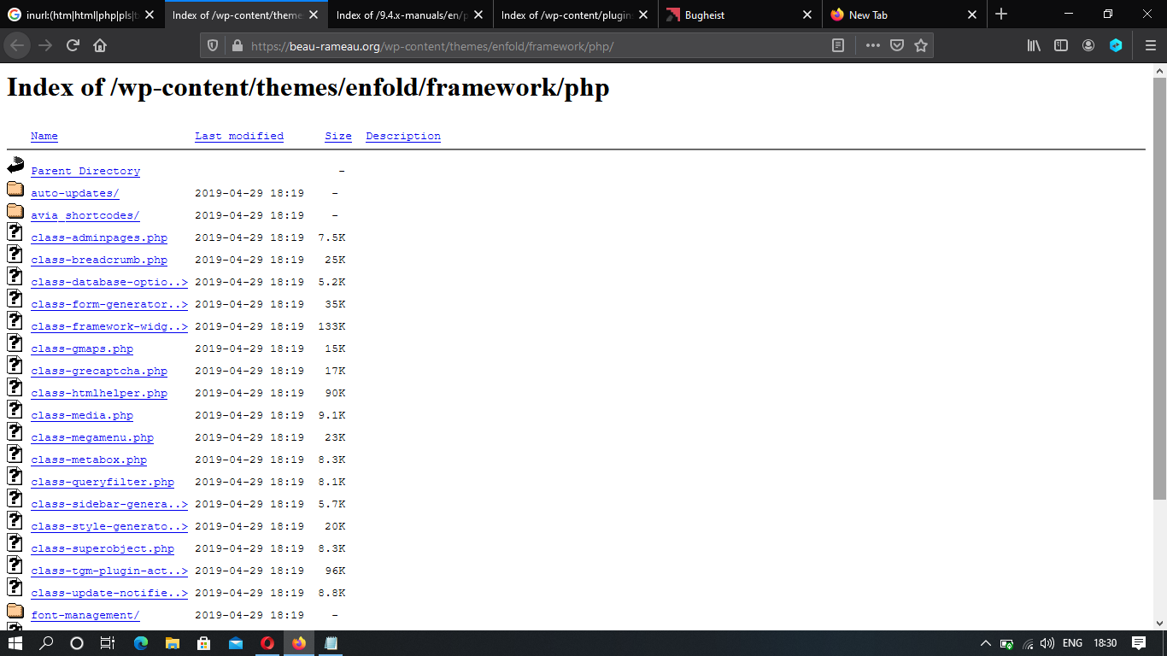Open class-media.php link
This screenshot has width=1167, height=656.
point(82,415)
